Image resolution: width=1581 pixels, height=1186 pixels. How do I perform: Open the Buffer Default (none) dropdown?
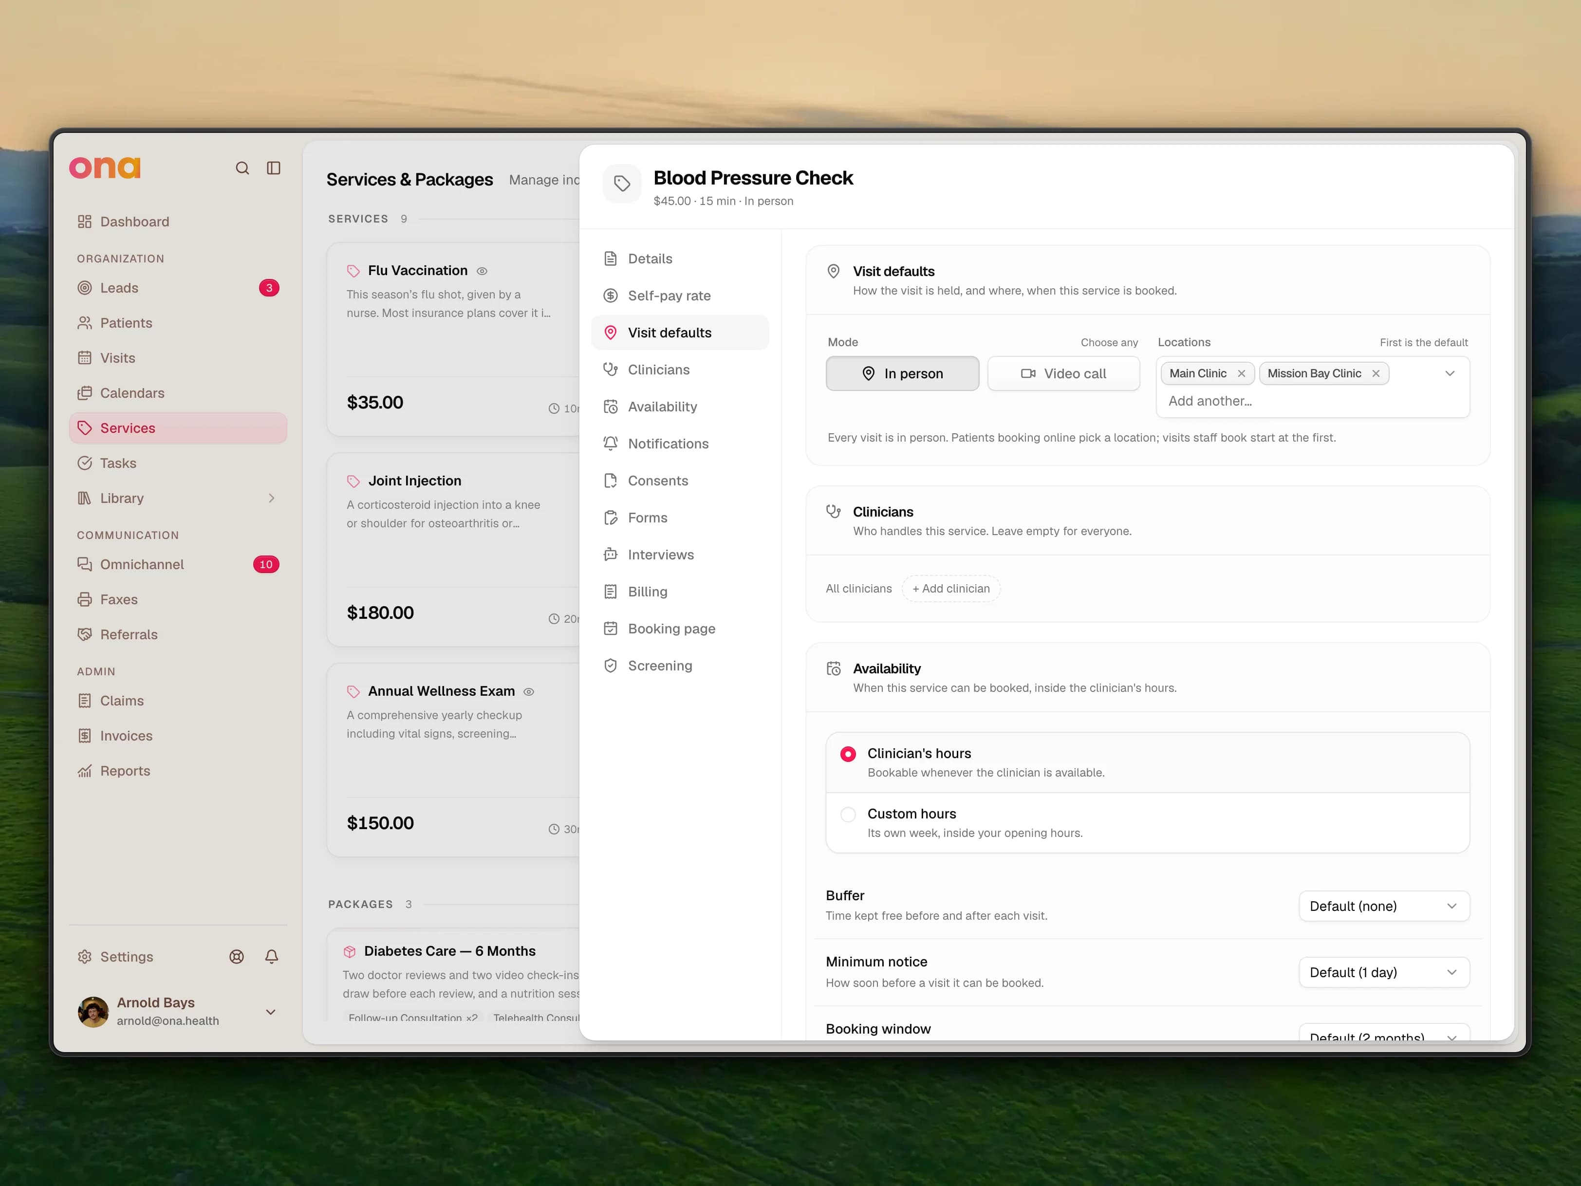pos(1384,906)
